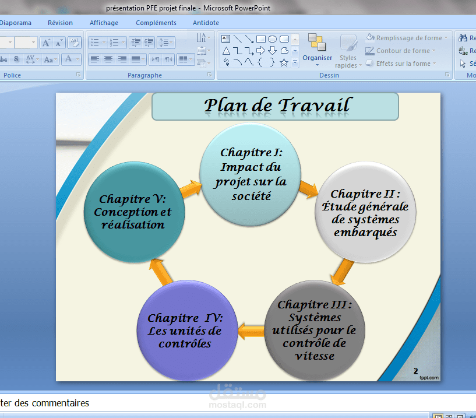Viewport: 476px width, 418px height.
Task: Click the numbered list button
Action: [x=117, y=43]
